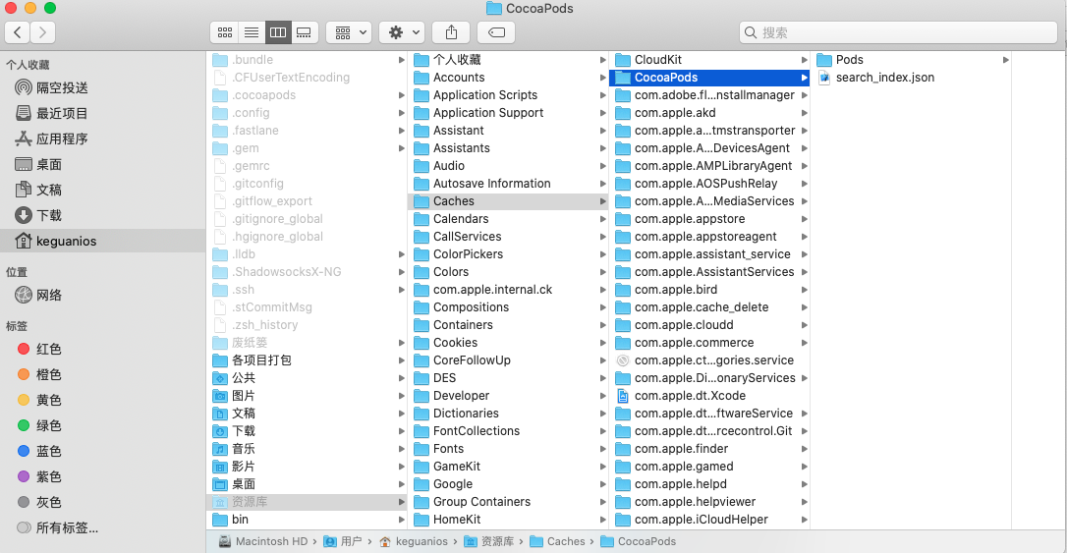Switch to column view mode

coord(278,32)
